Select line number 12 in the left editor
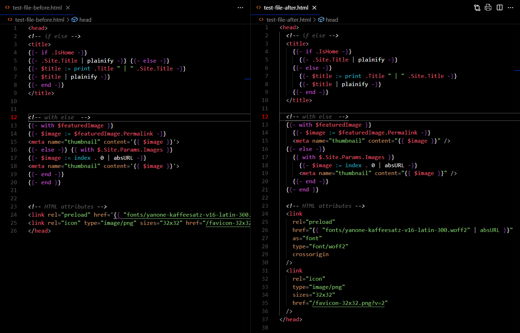The width and height of the screenshot is (520, 333). pyautogui.click(x=14, y=117)
